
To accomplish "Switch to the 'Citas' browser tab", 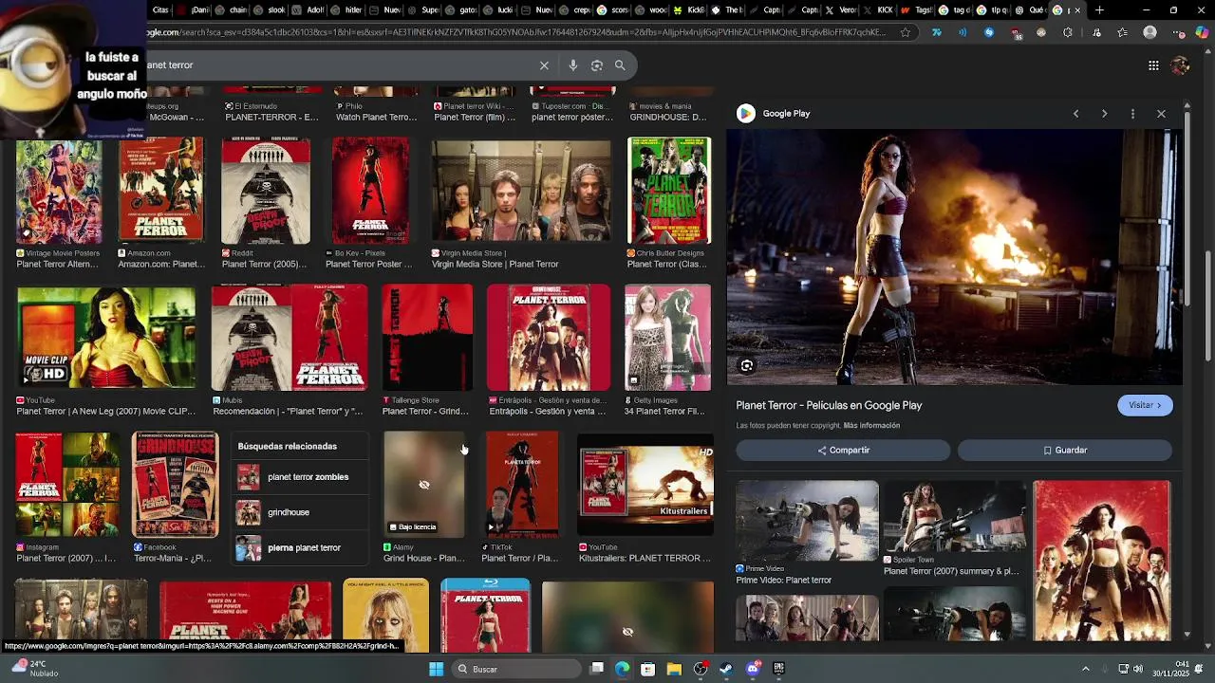I will coord(161,10).
